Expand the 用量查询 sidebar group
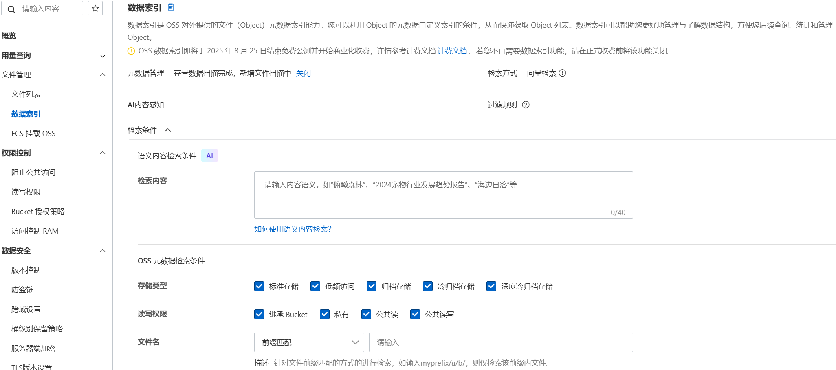Viewport: 836px width, 370px height. click(103, 56)
